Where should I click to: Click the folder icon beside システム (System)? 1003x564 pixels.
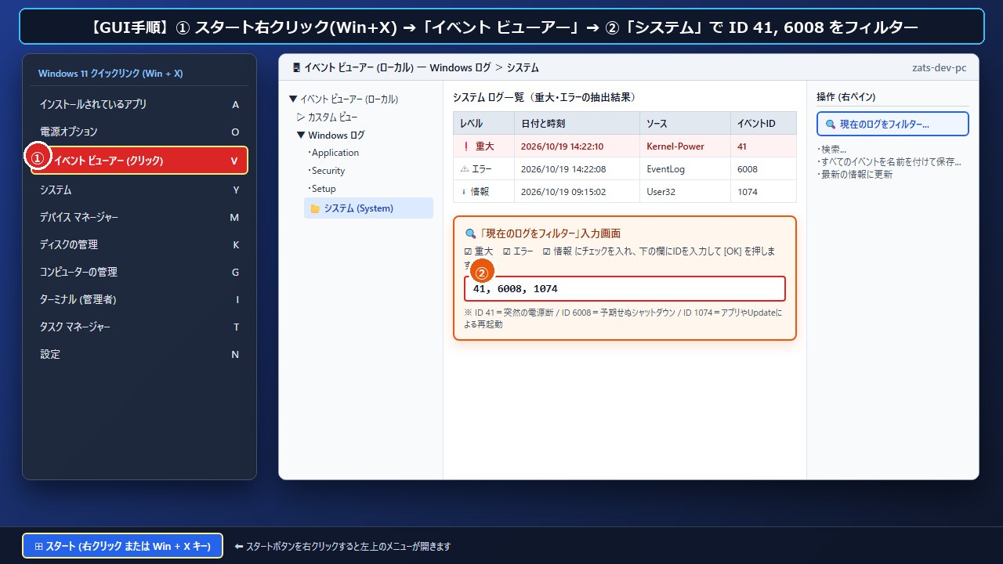(x=315, y=208)
